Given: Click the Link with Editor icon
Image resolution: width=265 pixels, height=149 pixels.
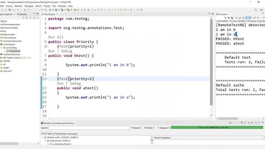Looking at the screenshot, I should 26,18.
